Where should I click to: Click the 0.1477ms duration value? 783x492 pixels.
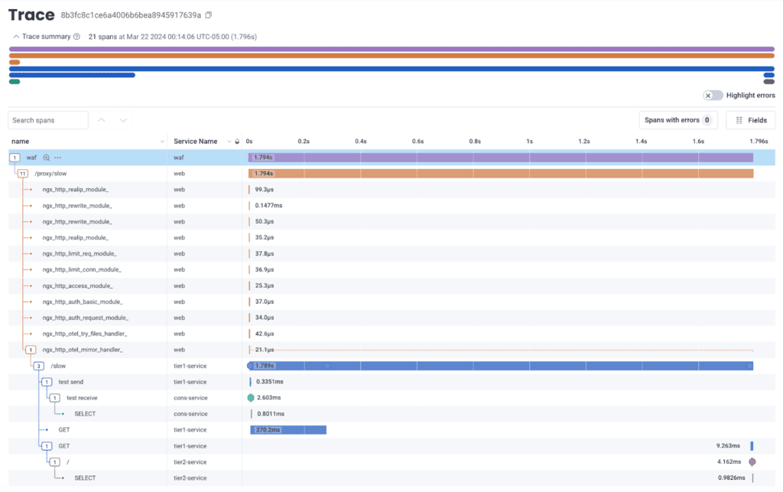point(268,205)
